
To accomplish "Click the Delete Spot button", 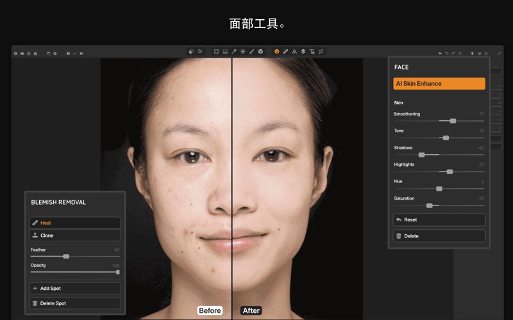I will pyautogui.click(x=75, y=303).
